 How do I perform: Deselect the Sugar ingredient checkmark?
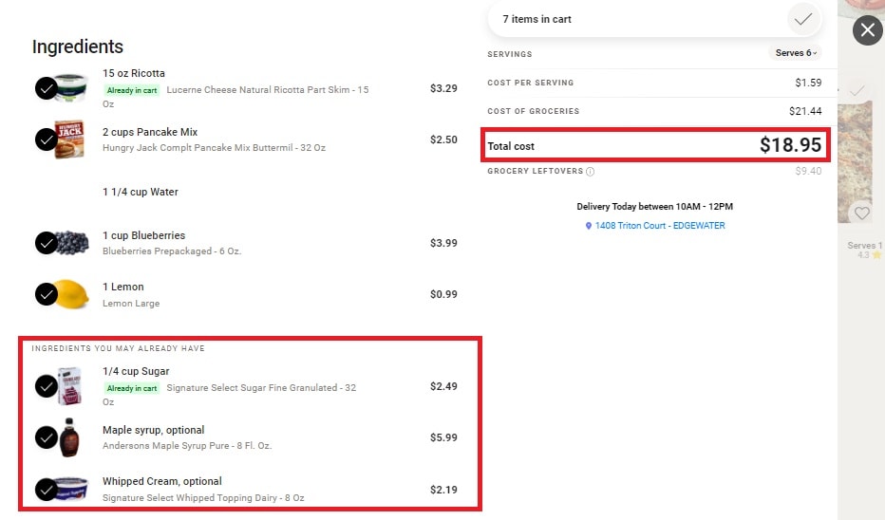pos(47,386)
